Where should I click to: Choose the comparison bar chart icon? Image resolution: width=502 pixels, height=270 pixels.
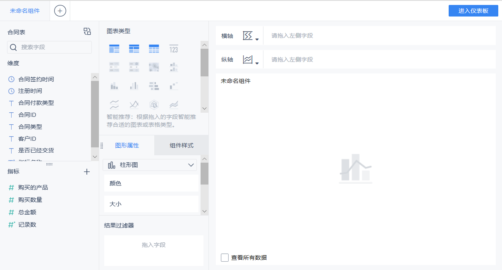pos(154,85)
